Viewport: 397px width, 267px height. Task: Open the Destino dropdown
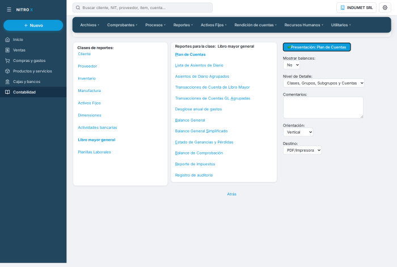tap(302, 150)
